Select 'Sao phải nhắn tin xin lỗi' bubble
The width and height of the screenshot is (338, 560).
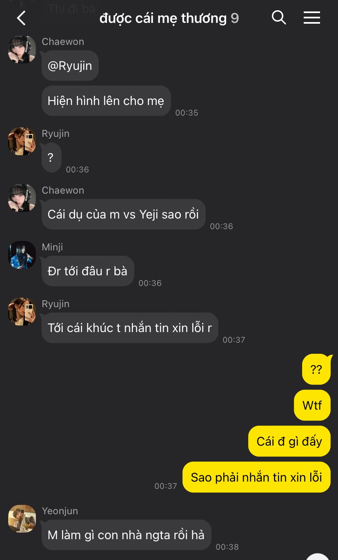[x=256, y=477]
